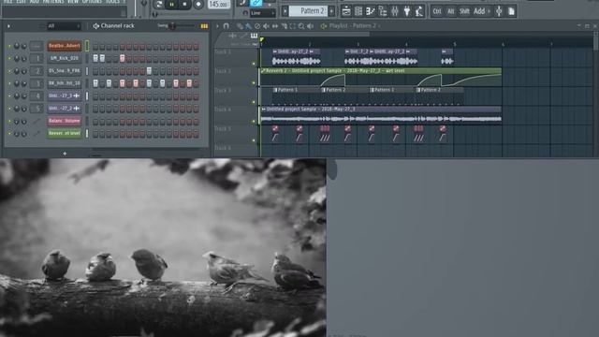Screen dimensions: 599x337
Task: Select the Playlist draw pencil tool
Action: 240,26
